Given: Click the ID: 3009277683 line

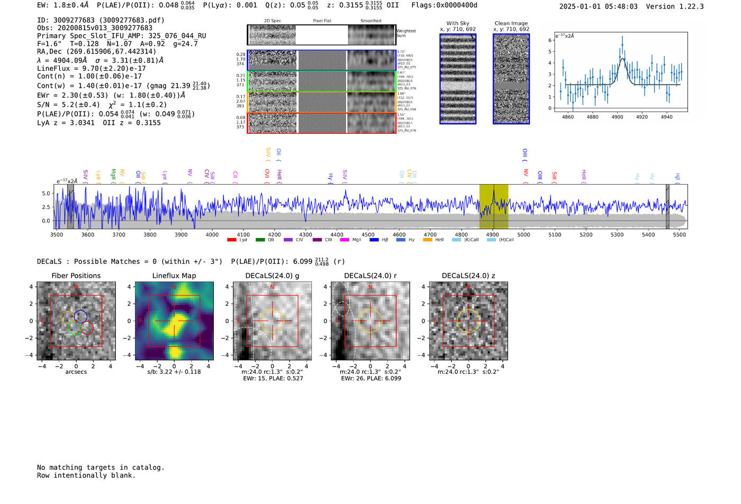Looking at the screenshot, I should 101,20.
